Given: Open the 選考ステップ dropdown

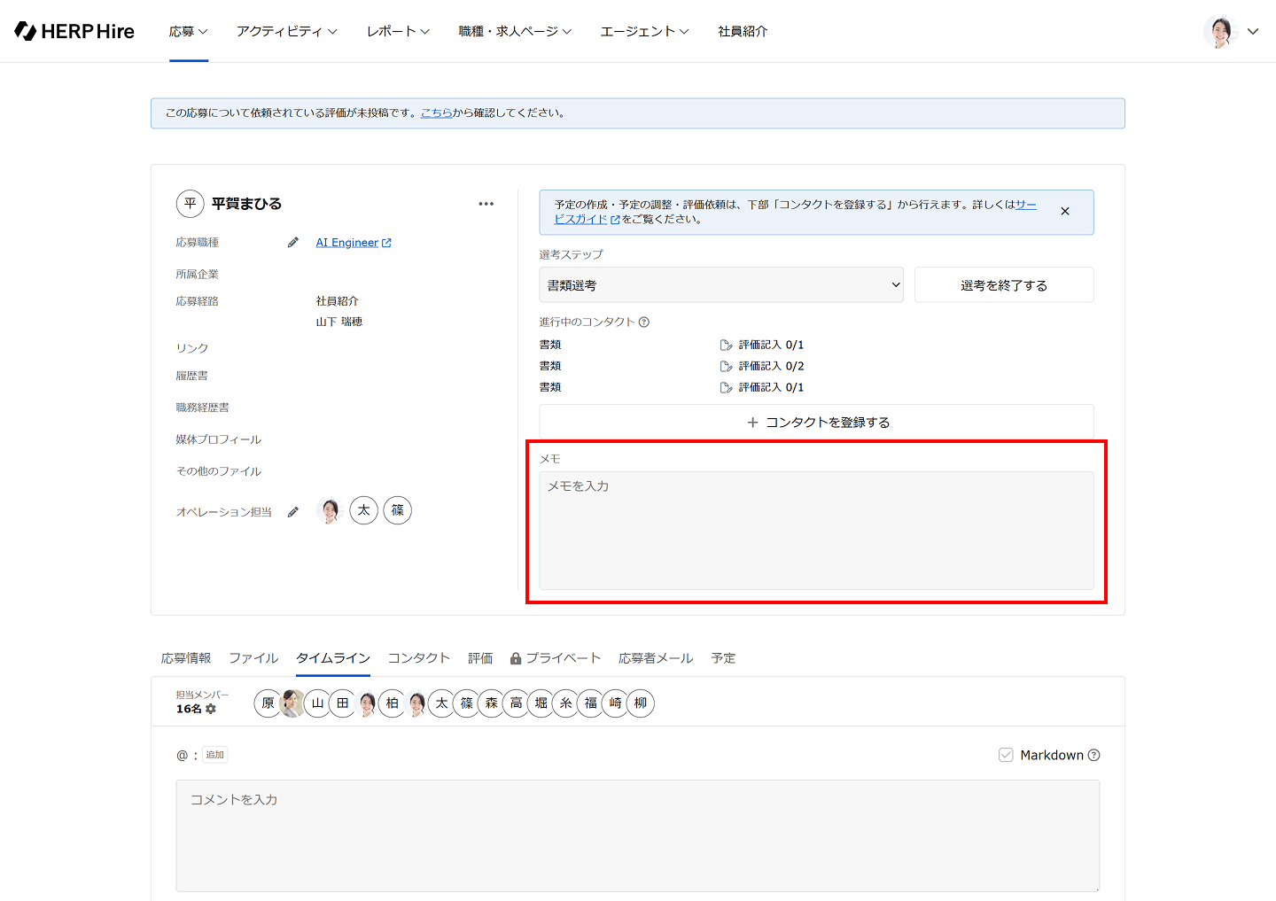Looking at the screenshot, I should pos(721,285).
